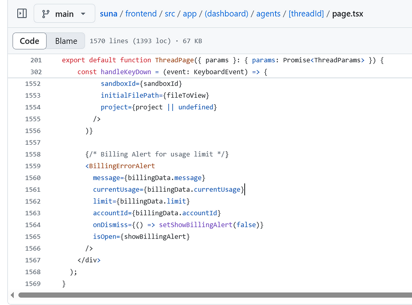The height and width of the screenshot is (305, 412).
Task: Select line number 1552
Action: point(33,84)
